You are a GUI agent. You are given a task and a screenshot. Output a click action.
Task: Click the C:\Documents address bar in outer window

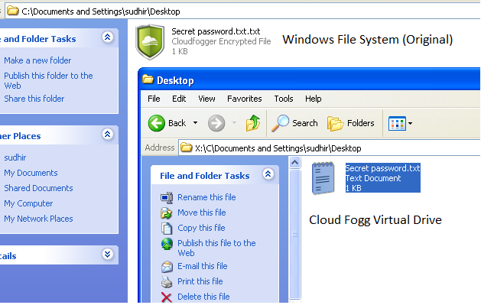point(242,11)
